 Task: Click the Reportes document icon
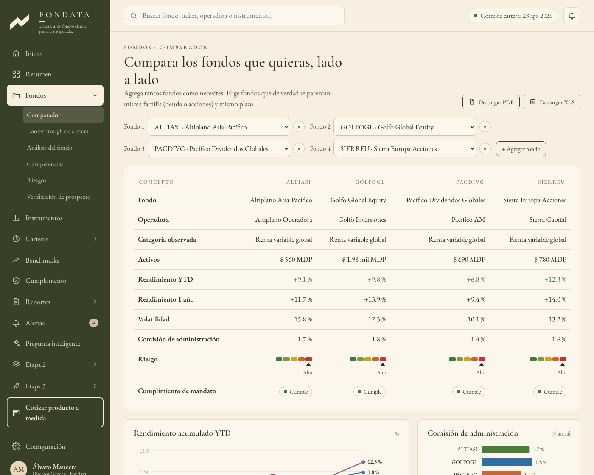tap(16, 302)
